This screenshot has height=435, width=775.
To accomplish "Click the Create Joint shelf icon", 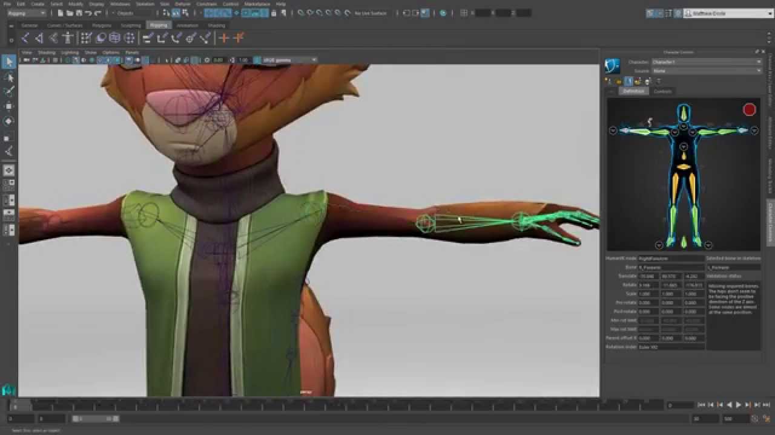I will point(25,38).
